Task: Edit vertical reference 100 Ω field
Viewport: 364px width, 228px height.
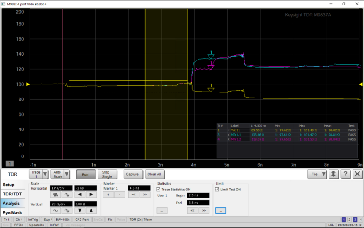Action: 86,204
